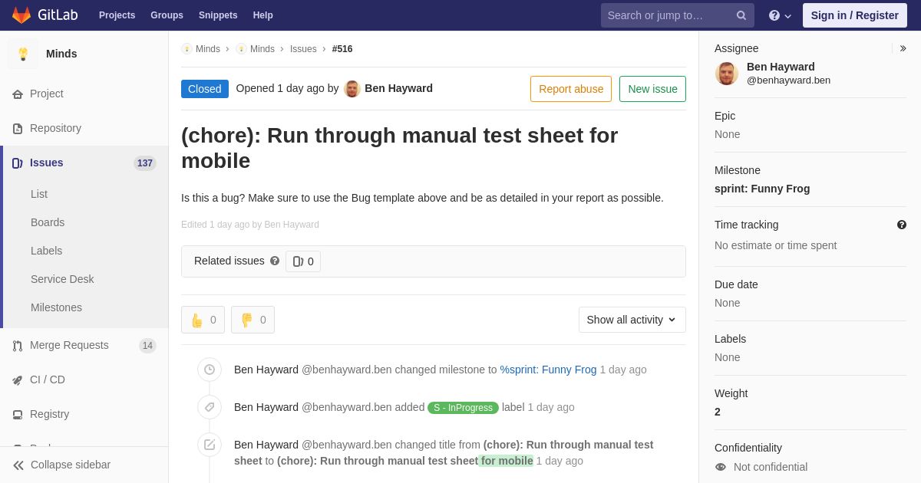Image resolution: width=921 pixels, height=483 pixels.
Task: Click the GitLab fox logo
Action: tap(21, 15)
